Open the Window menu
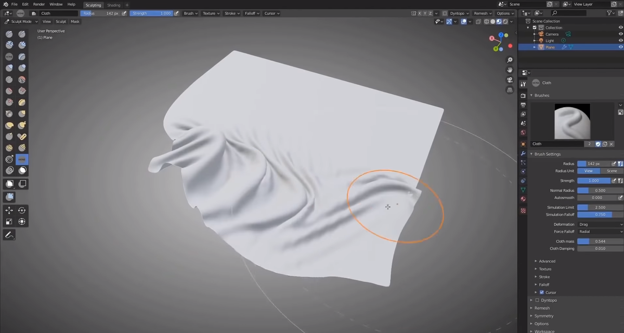Viewport: 624px width, 333px height. point(56,4)
